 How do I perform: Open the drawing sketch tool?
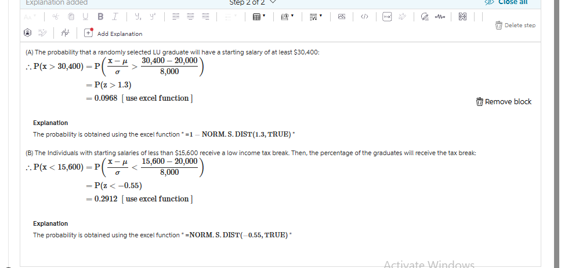425,16
